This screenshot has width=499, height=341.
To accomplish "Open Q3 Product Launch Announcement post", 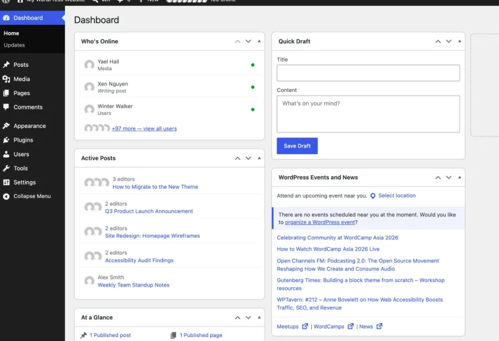I will click(149, 211).
